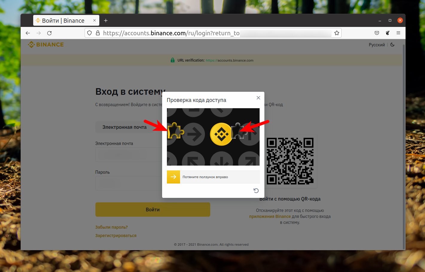Open the Pocket save icon
The height and width of the screenshot is (272, 425).
tap(377, 33)
